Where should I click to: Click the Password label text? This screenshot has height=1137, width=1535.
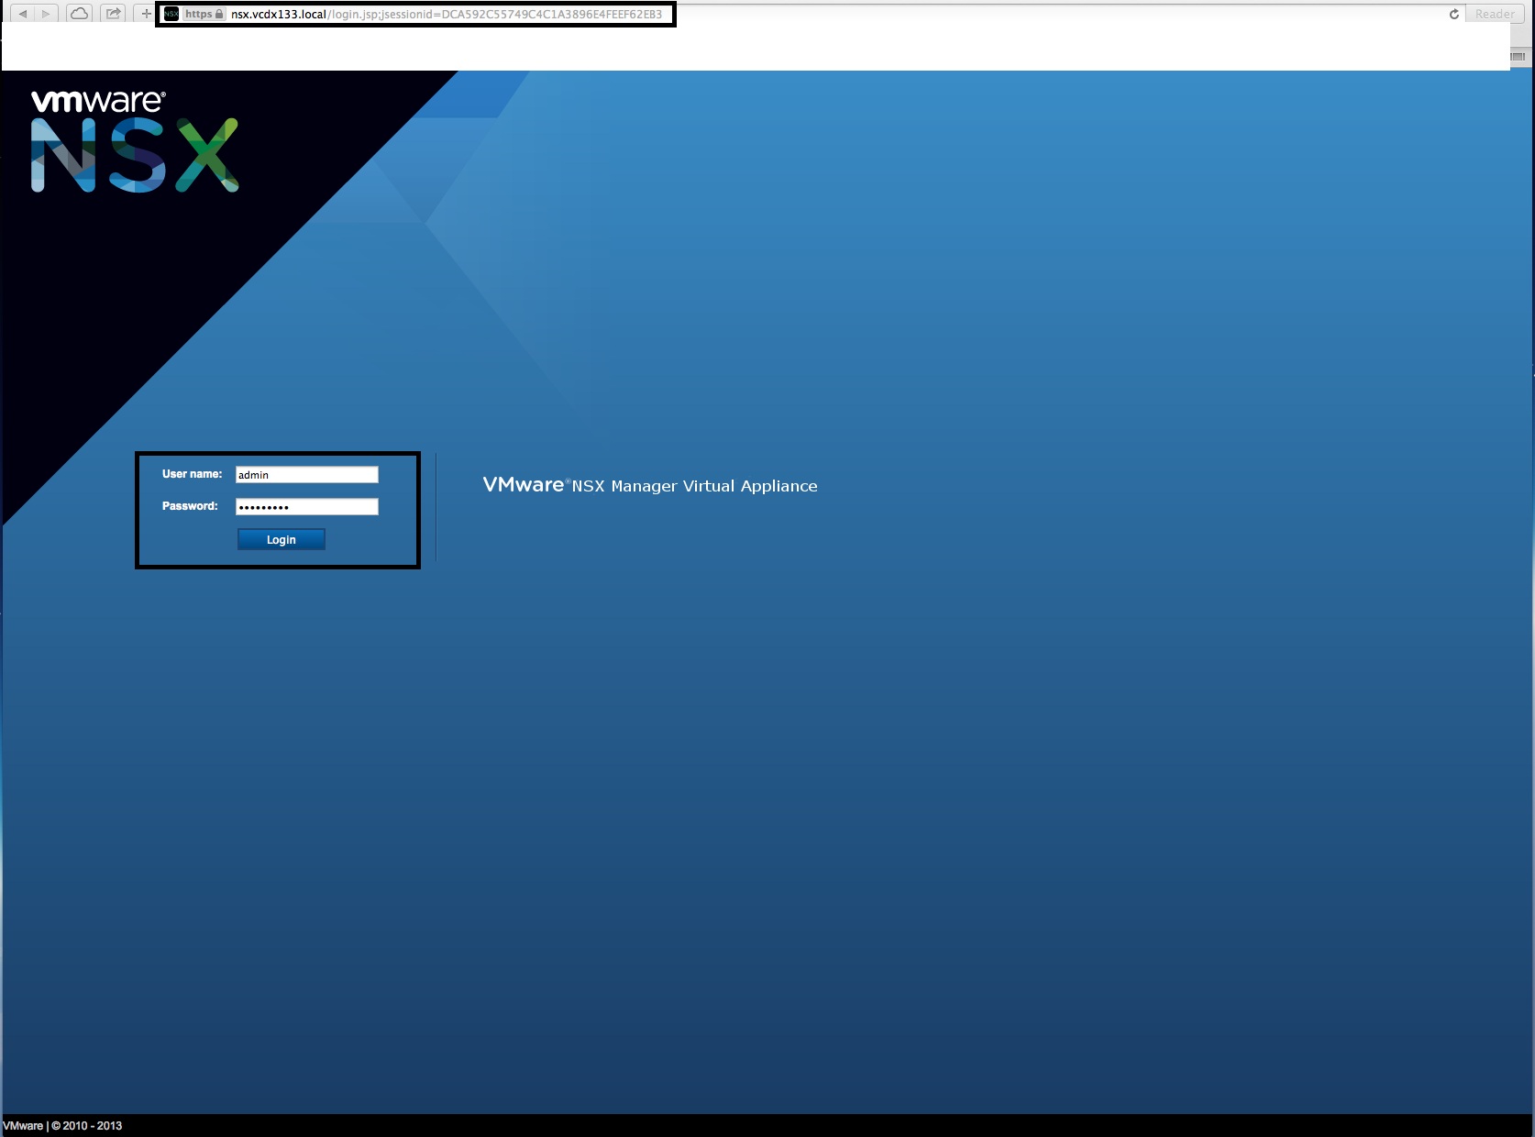tap(190, 506)
